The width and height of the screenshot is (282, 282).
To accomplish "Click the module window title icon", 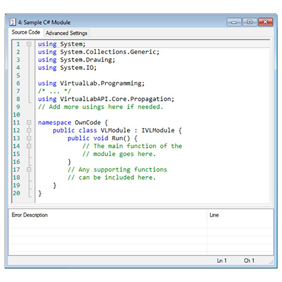I will pyautogui.click(x=12, y=22).
